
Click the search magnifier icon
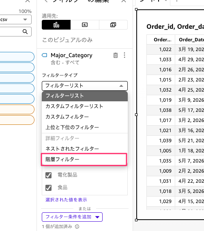click(25, 32)
